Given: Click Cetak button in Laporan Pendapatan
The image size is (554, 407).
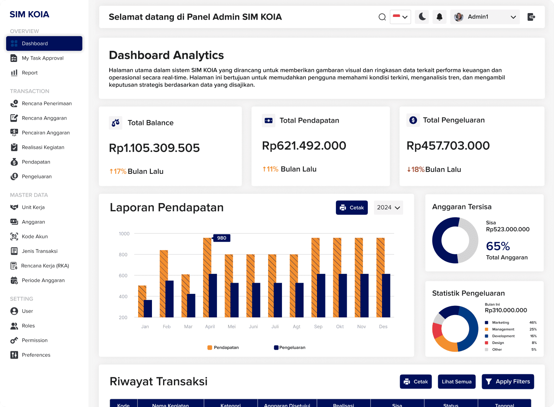Looking at the screenshot, I should (352, 208).
